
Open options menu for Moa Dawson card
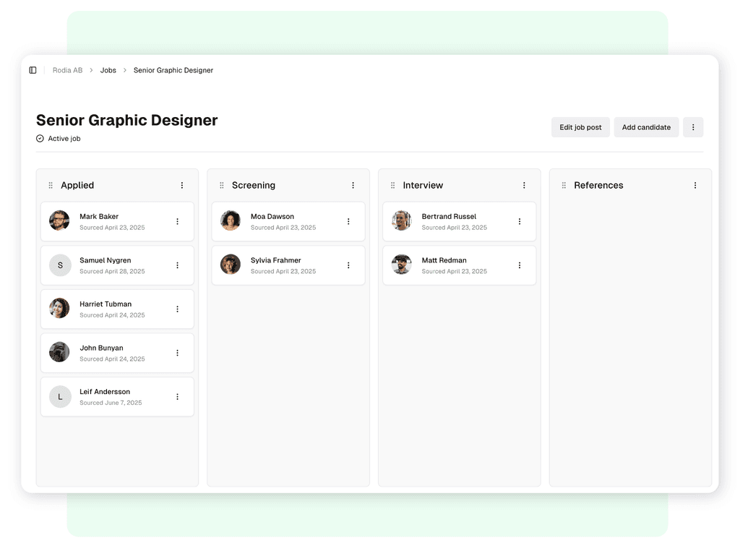pos(348,221)
